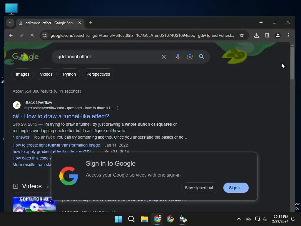Open Windows taskbar Search

pos(131,219)
